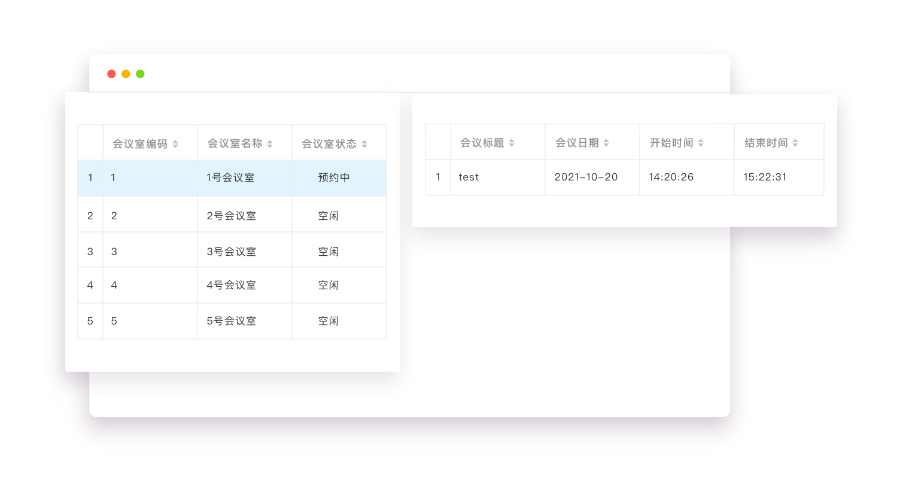Click the date cell 2021-10-20
This screenshot has width=900, height=490.
click(592, 177)
